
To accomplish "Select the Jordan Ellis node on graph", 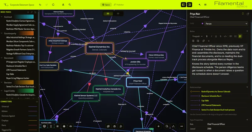I will [x=135, y=63].
